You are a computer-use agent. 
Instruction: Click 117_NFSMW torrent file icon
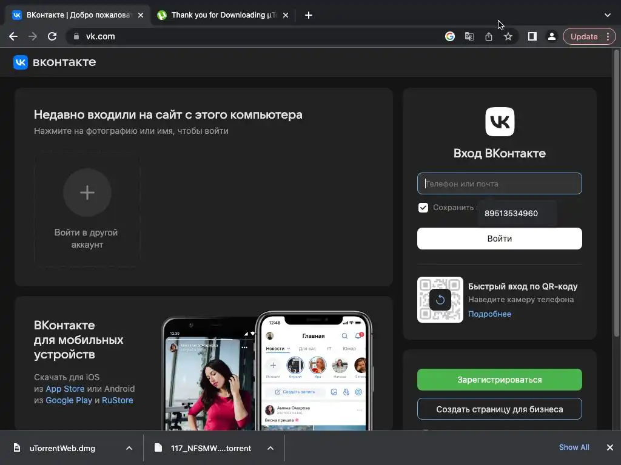tap(158, 447)
